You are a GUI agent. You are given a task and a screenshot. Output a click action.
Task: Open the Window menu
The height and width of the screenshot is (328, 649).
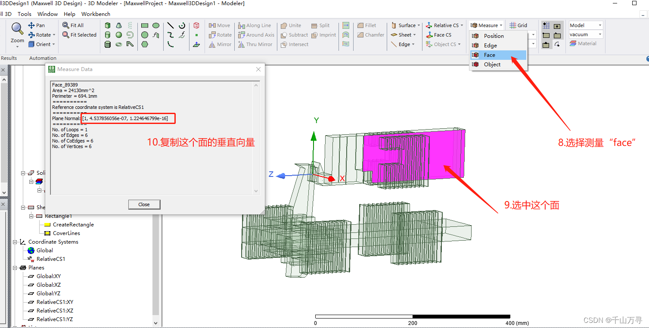click(47, 14)
